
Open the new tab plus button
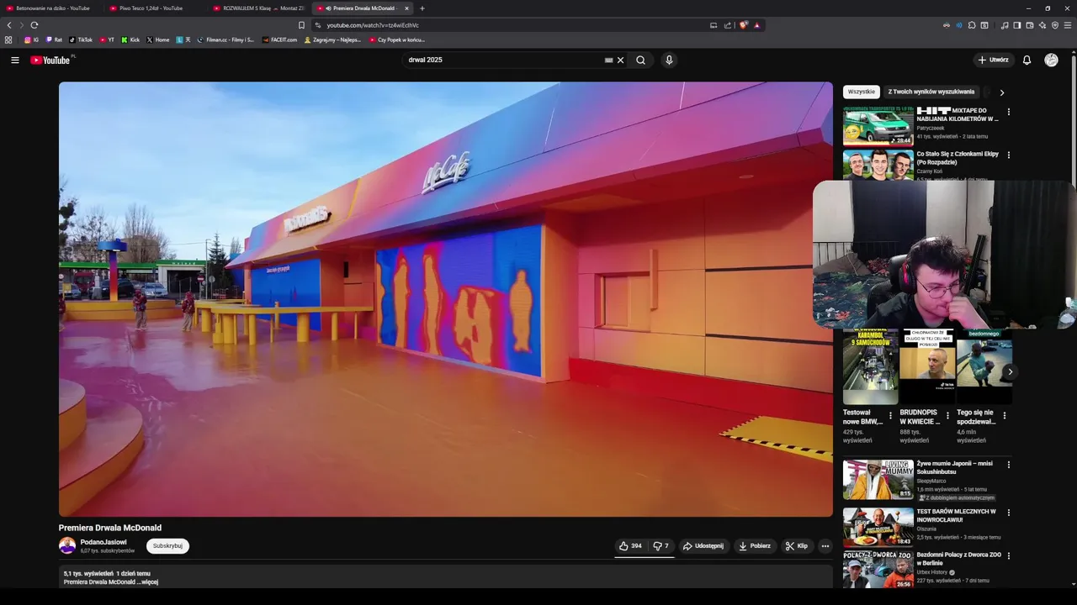pos(422,8)
